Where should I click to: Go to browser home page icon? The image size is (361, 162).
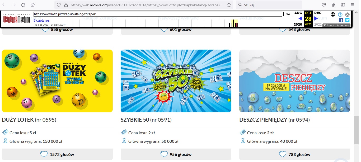click(32, 5)
